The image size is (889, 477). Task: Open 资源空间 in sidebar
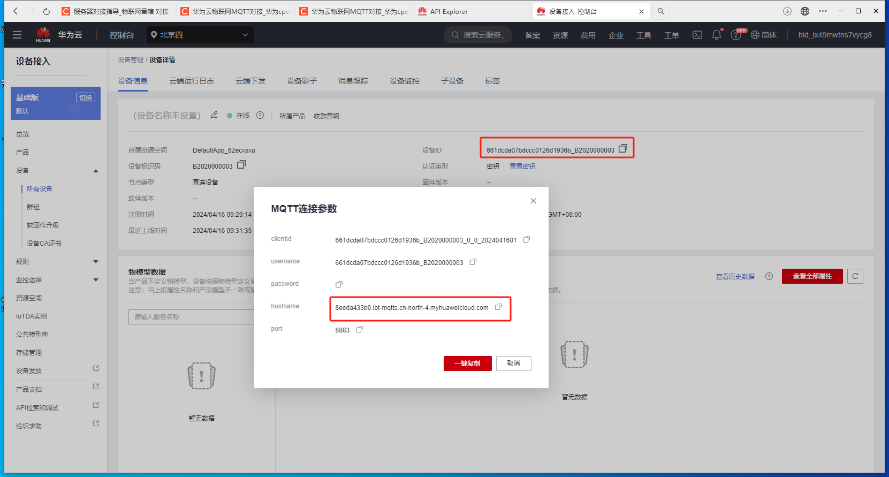coord(29,298)
